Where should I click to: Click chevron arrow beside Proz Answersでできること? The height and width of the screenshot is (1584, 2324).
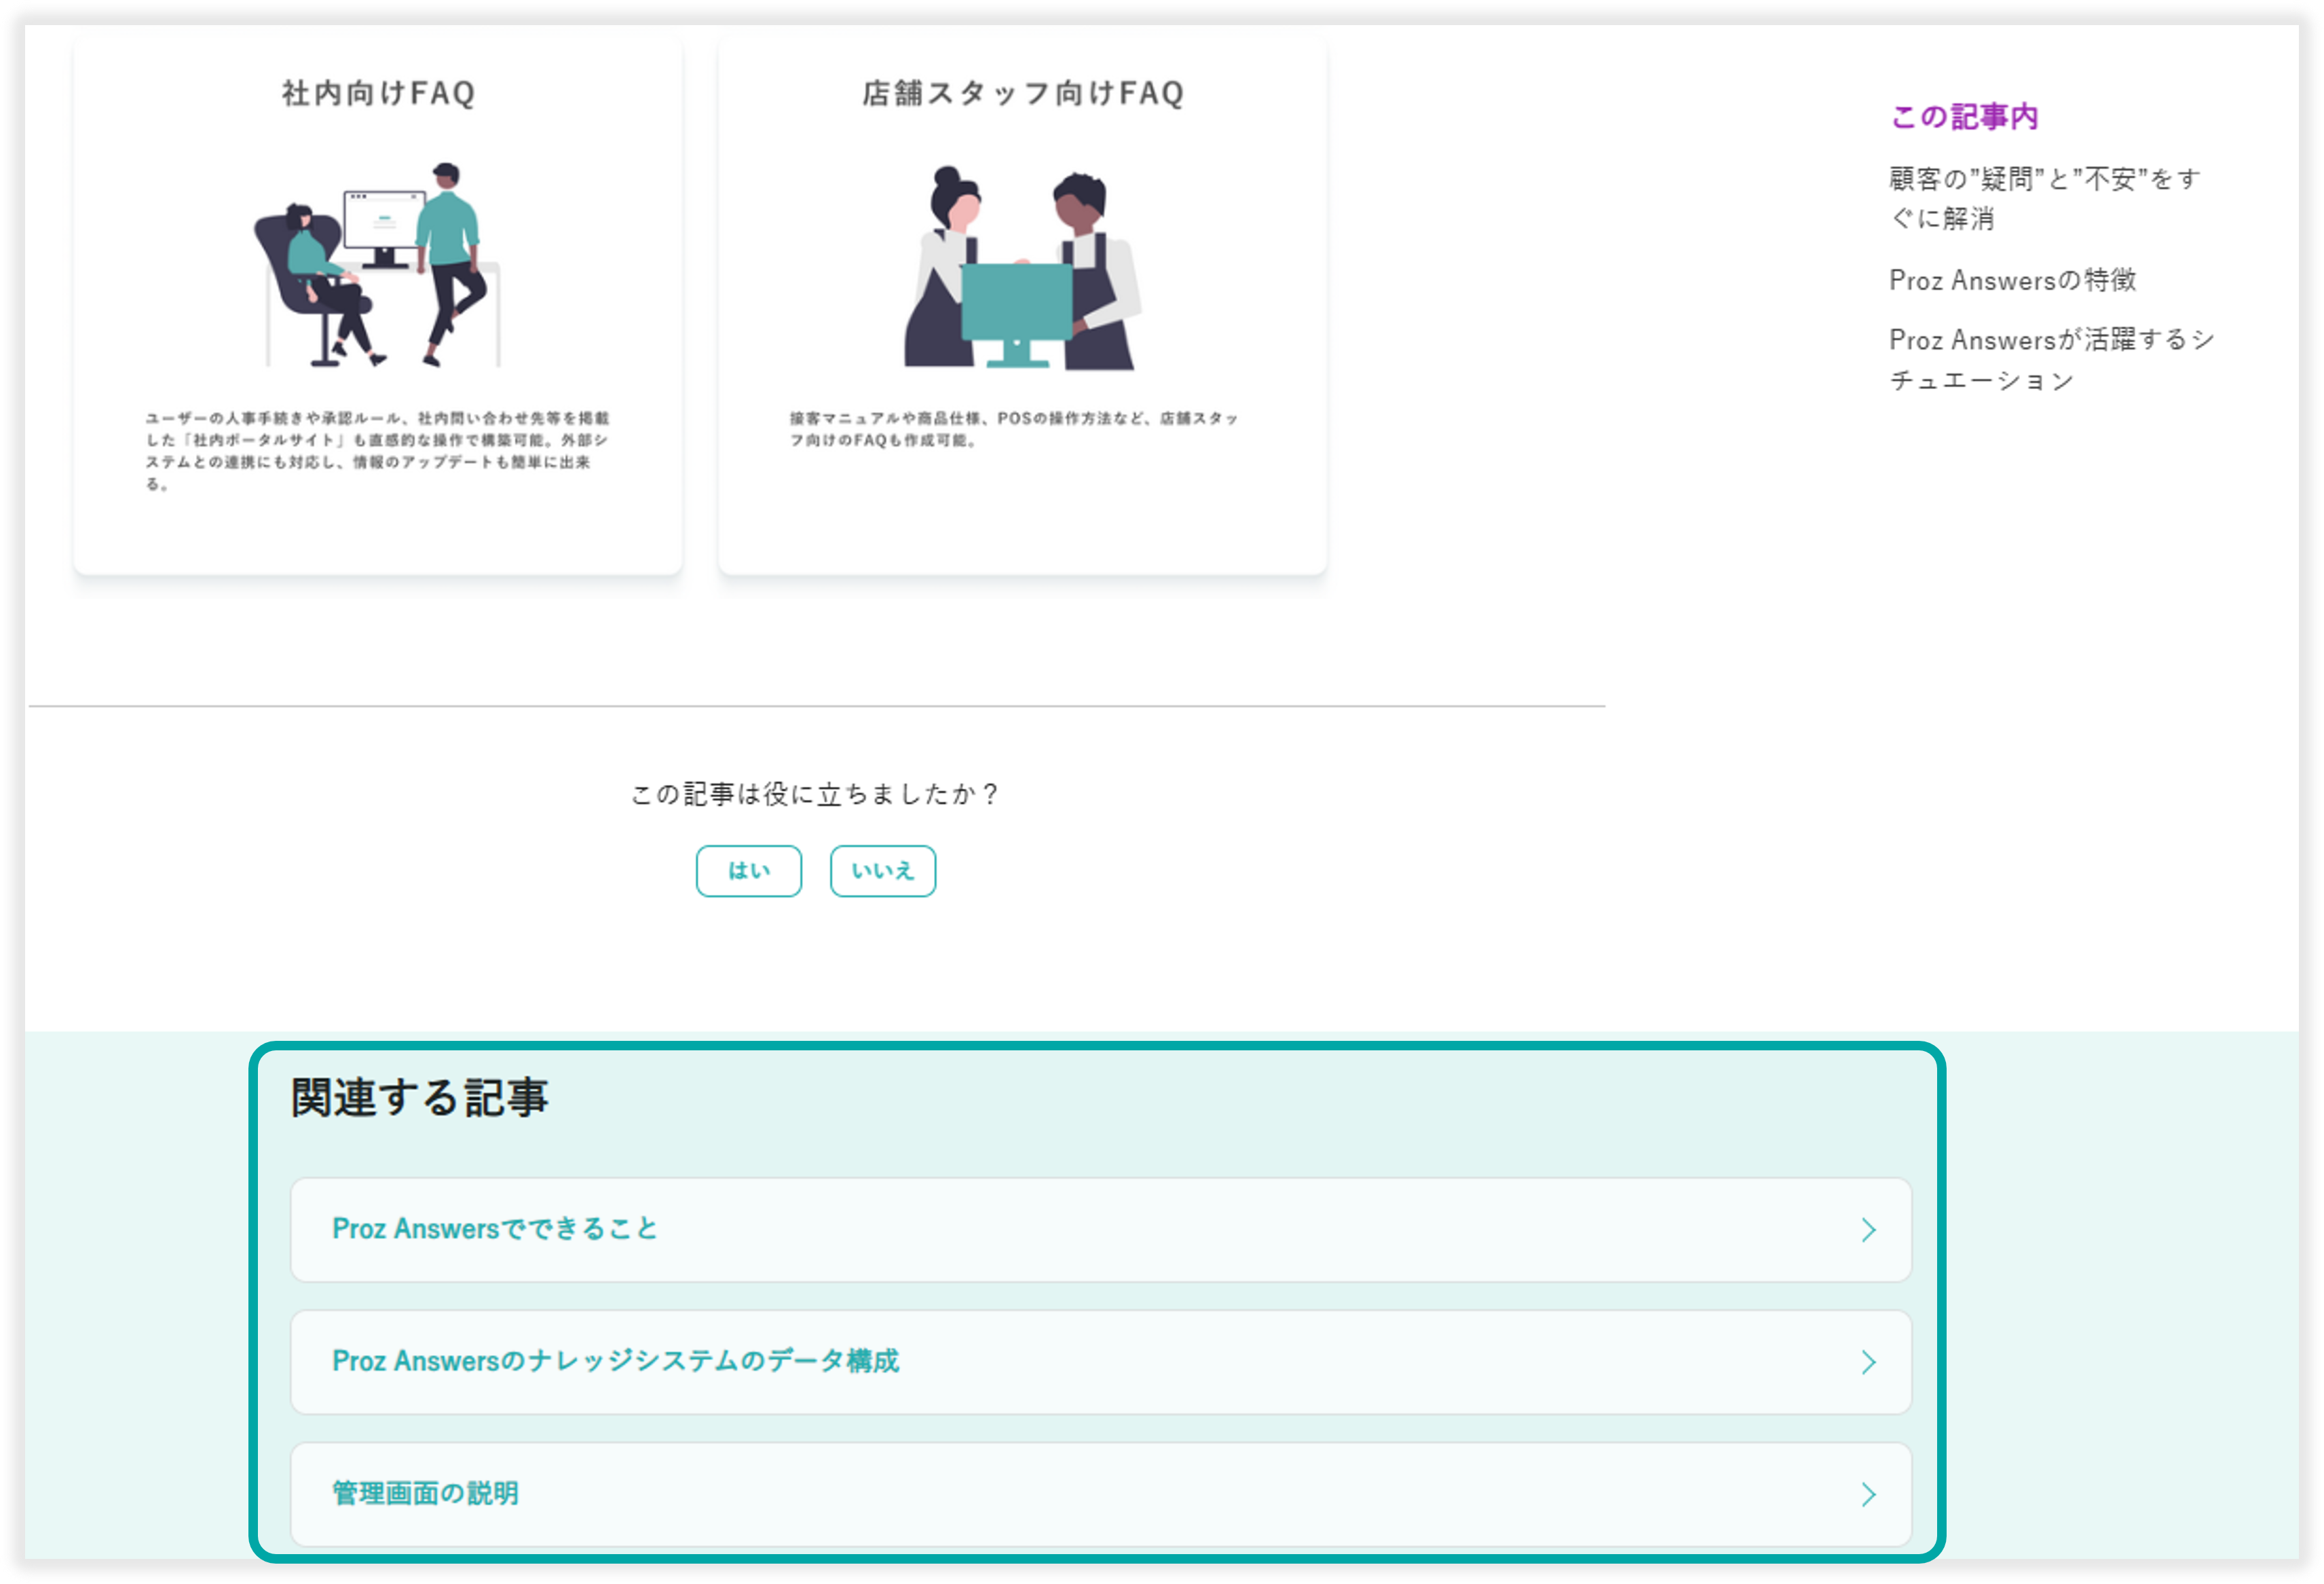(1867, 1230)
